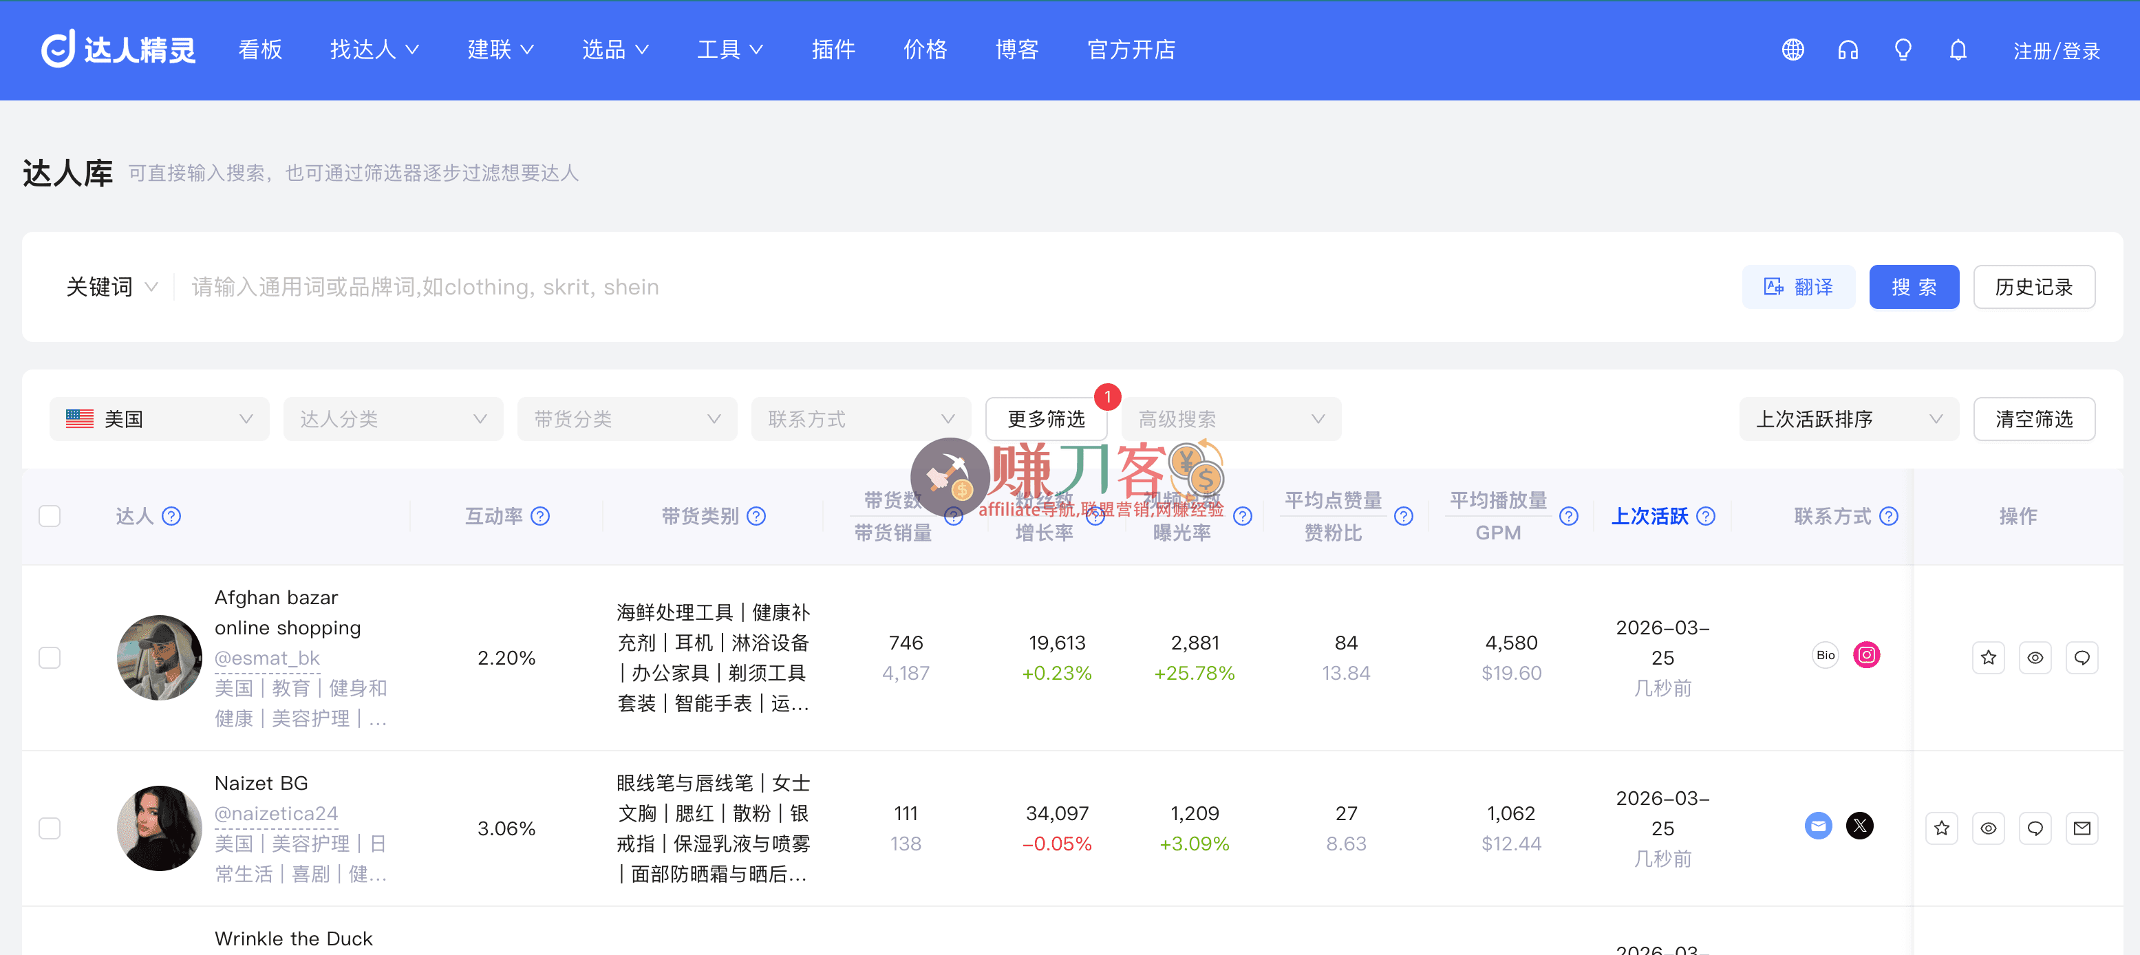2140x955 pixels.
Task: Favorite Afghan bazar using the star icon
Action: (1988, 657)
